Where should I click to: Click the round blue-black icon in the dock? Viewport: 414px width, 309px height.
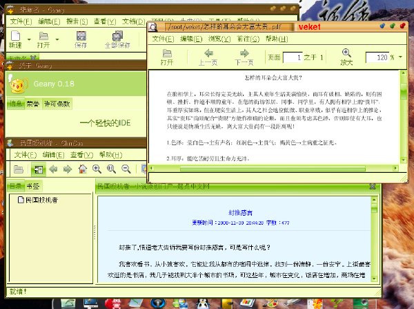tap(158, 304)
